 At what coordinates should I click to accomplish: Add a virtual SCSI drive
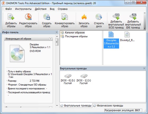pyautogui.click(x=116, y=21)
